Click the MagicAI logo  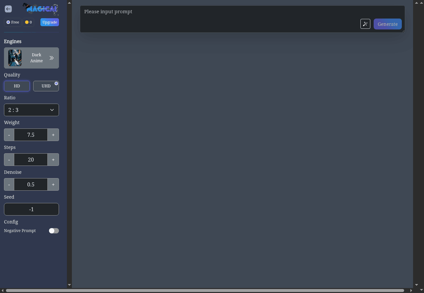click(x=41, y=9)
